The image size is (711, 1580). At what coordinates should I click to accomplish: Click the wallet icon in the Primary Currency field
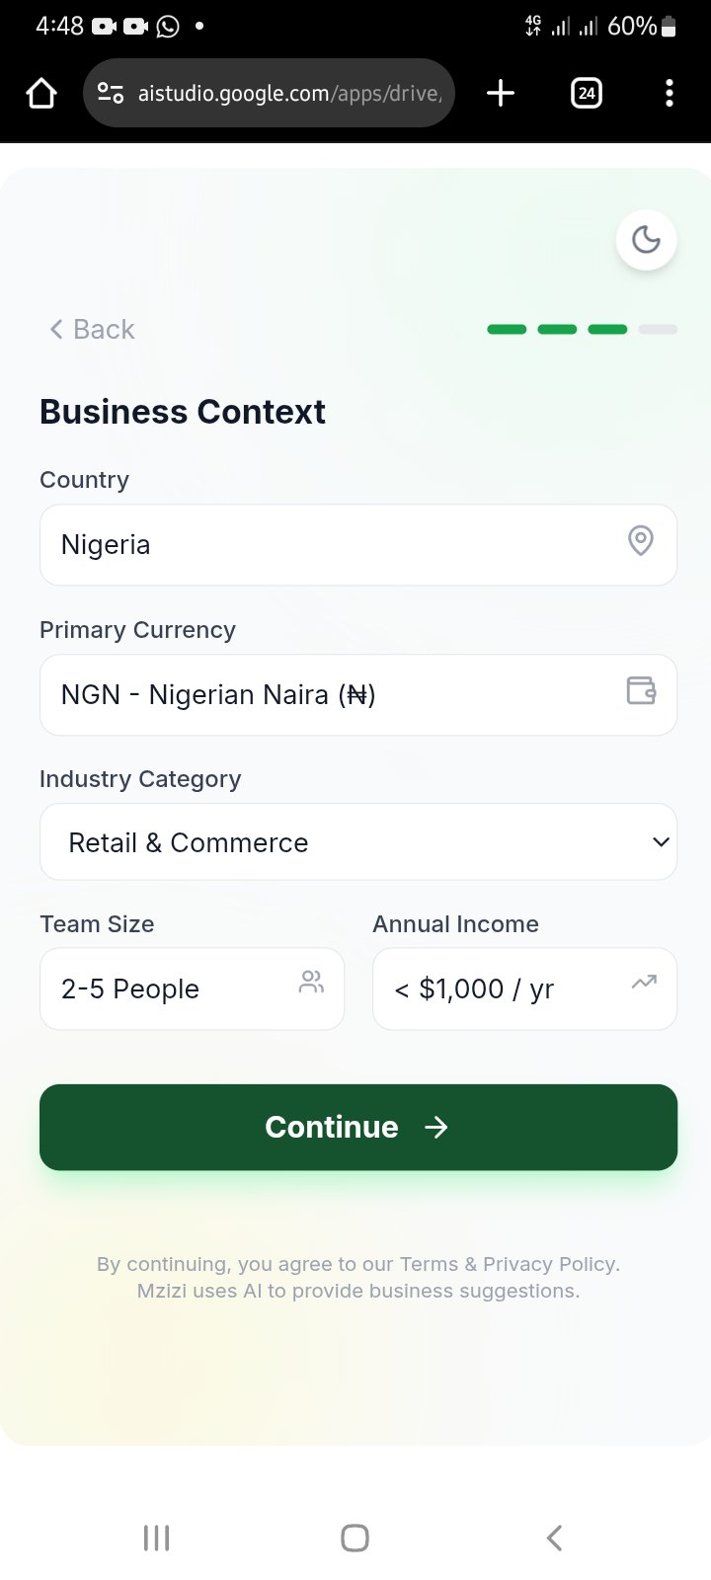(x=642, y=690)
